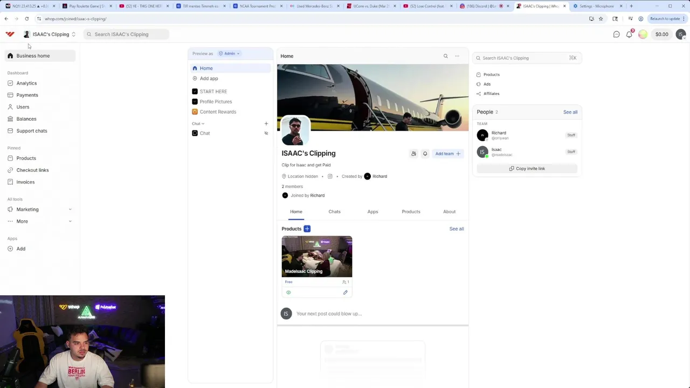
Task: Open the notifications bell in top bar
Action: [629, 34]
